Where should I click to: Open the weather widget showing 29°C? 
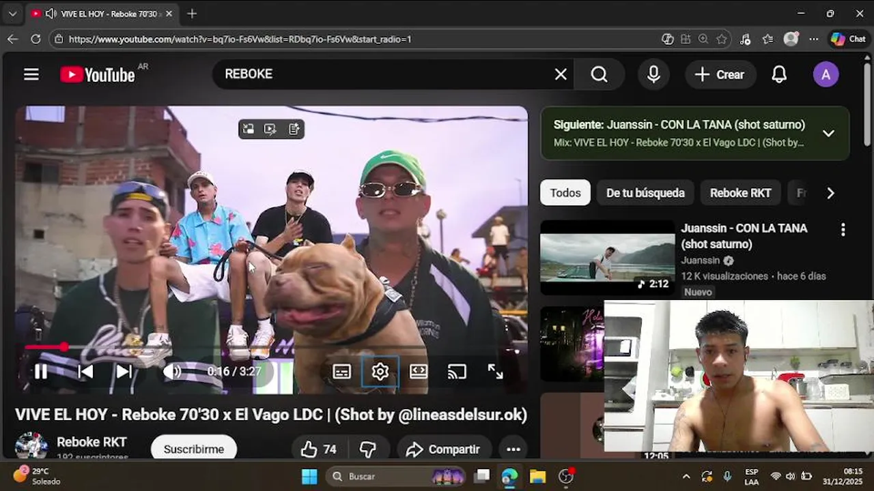point(38,476)
